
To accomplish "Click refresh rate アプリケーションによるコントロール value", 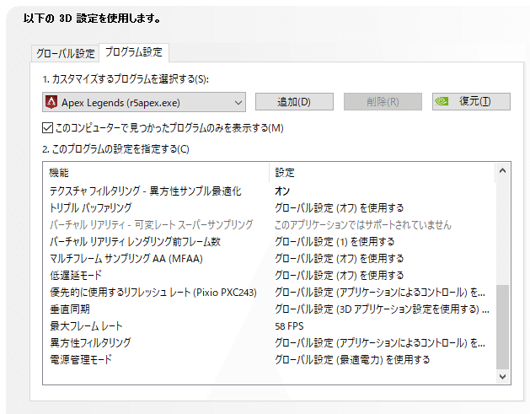I will point(380,293).
